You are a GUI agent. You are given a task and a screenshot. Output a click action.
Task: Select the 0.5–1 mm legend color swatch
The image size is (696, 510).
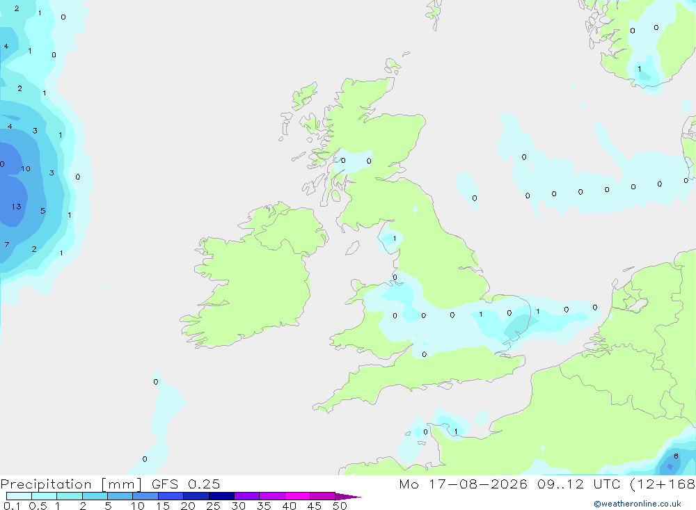pyautogui.click(x=44, y=496)
